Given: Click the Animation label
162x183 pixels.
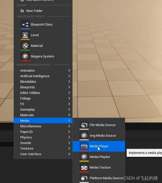Looking at the screenshot, I should [27, 71].
